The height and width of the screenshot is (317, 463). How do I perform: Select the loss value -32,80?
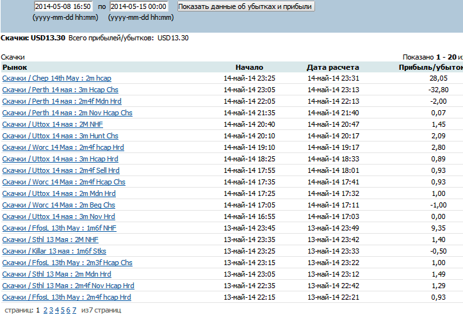point(439,90)
